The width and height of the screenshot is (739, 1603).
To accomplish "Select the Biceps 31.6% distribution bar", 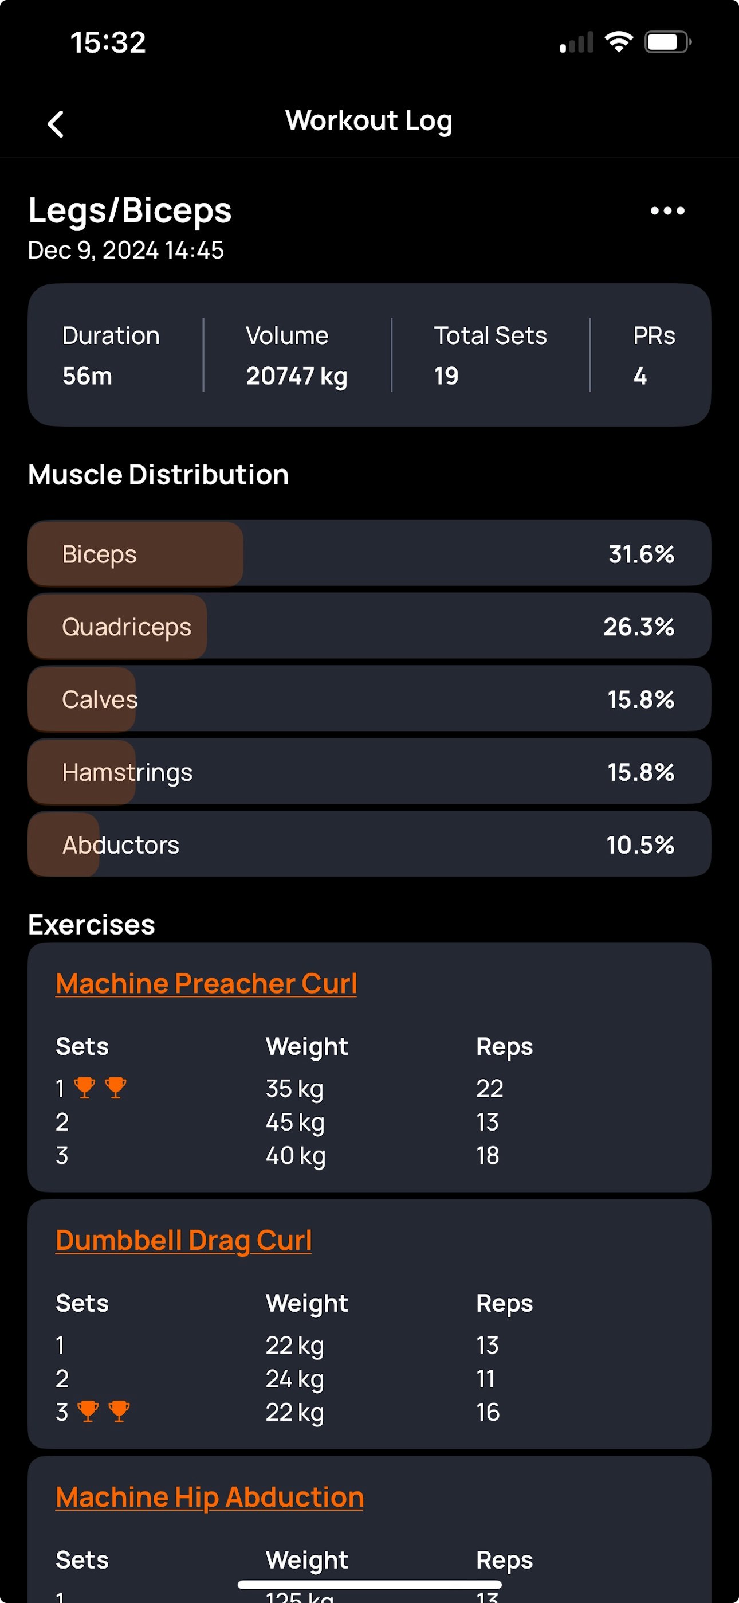I will point(369,553).
